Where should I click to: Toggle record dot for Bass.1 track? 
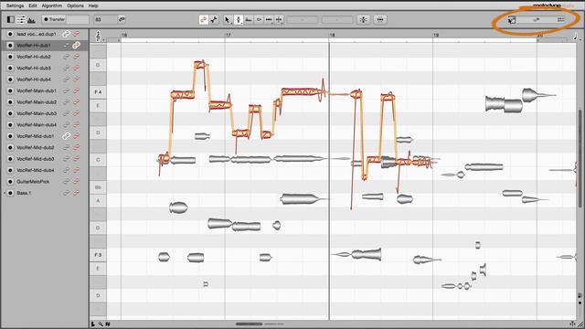tap(10, 193)
